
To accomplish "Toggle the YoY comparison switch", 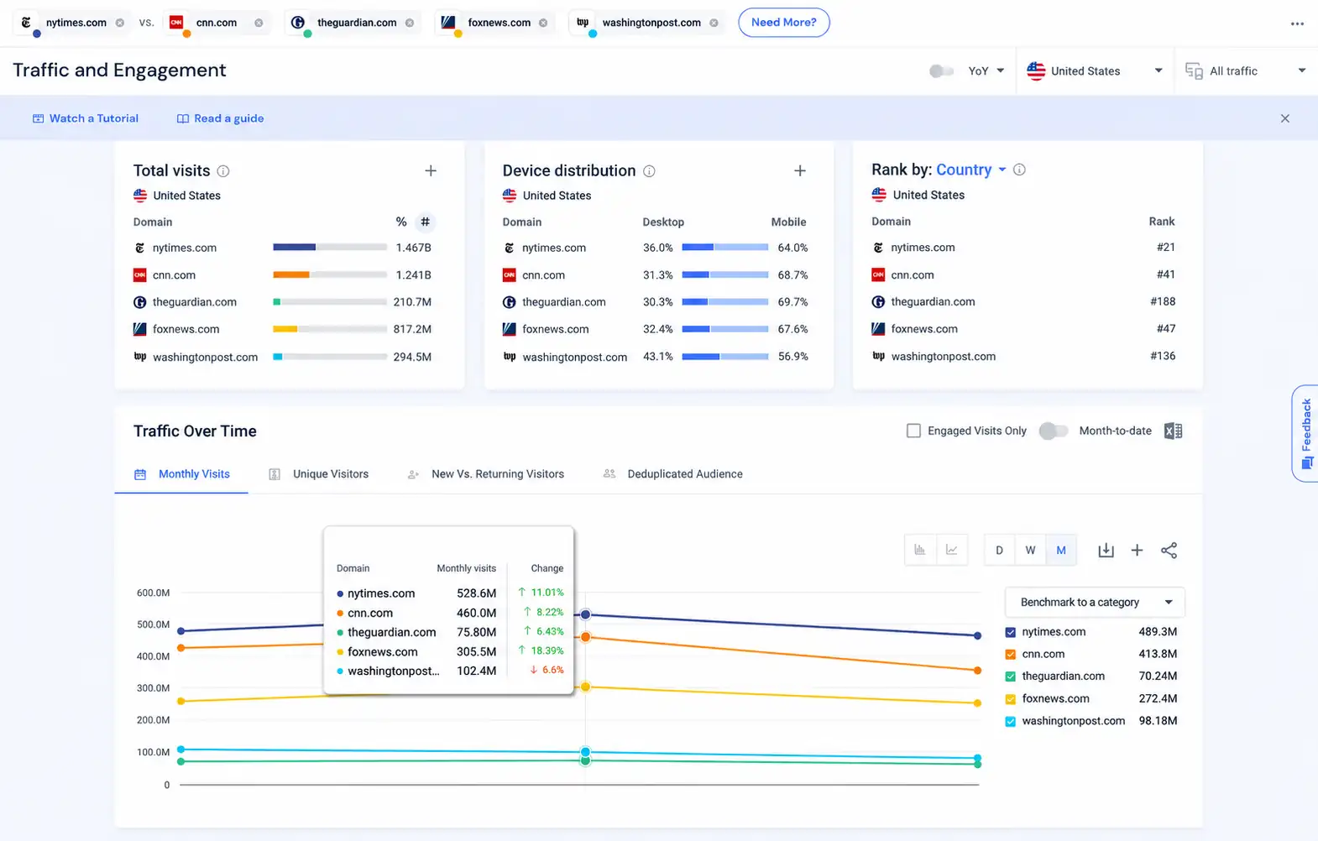I will [941, 71].
